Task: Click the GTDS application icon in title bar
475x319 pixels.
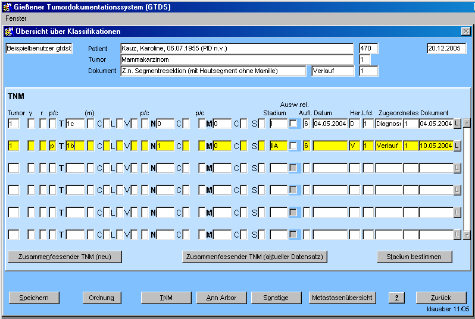Action: [8, 7]
